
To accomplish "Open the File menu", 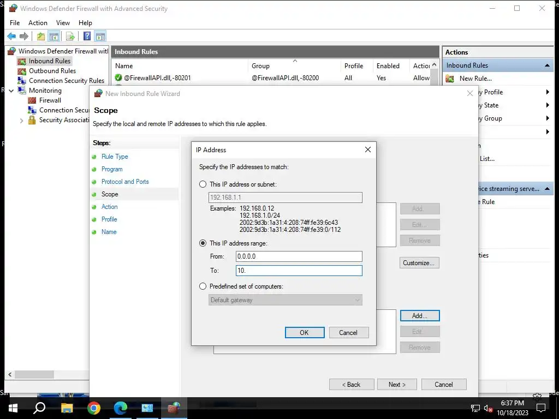I will coord(15,23).
